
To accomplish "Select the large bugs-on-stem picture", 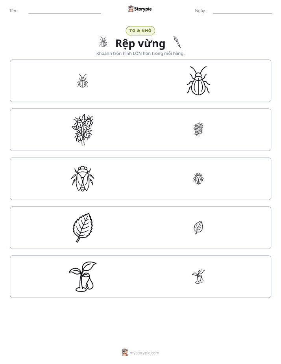I will 83,130.
